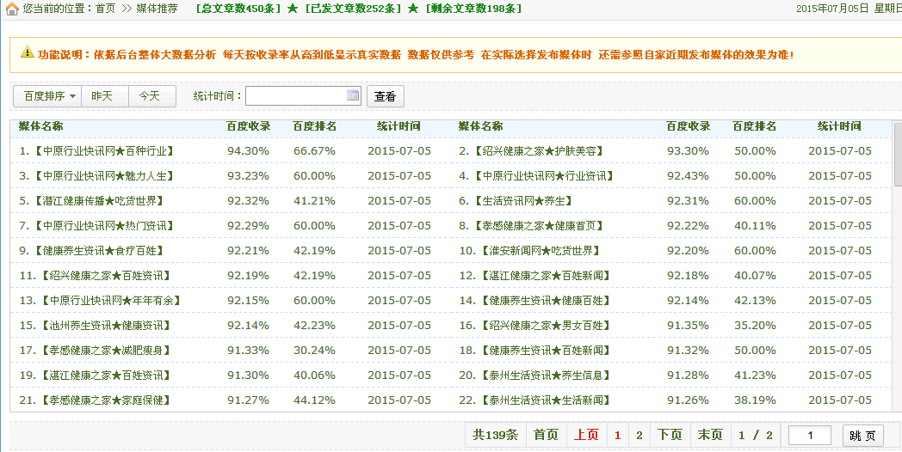Click the 总文章数450条 statistic
This screenshot has height=452, width=902.
(238, 9)
